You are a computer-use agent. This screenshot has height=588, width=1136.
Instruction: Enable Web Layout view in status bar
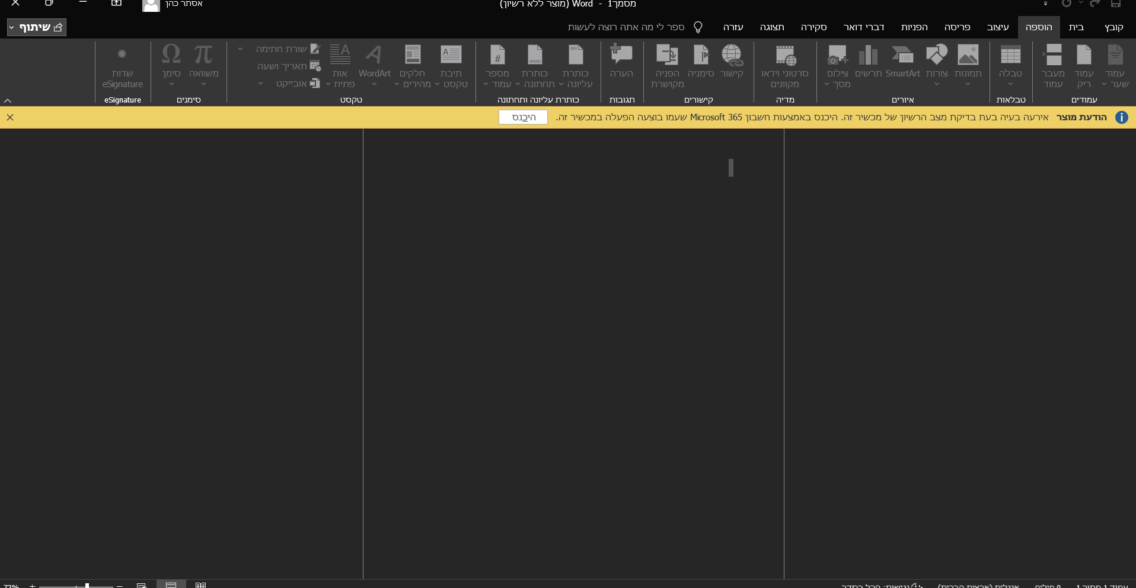pos(142,585)
